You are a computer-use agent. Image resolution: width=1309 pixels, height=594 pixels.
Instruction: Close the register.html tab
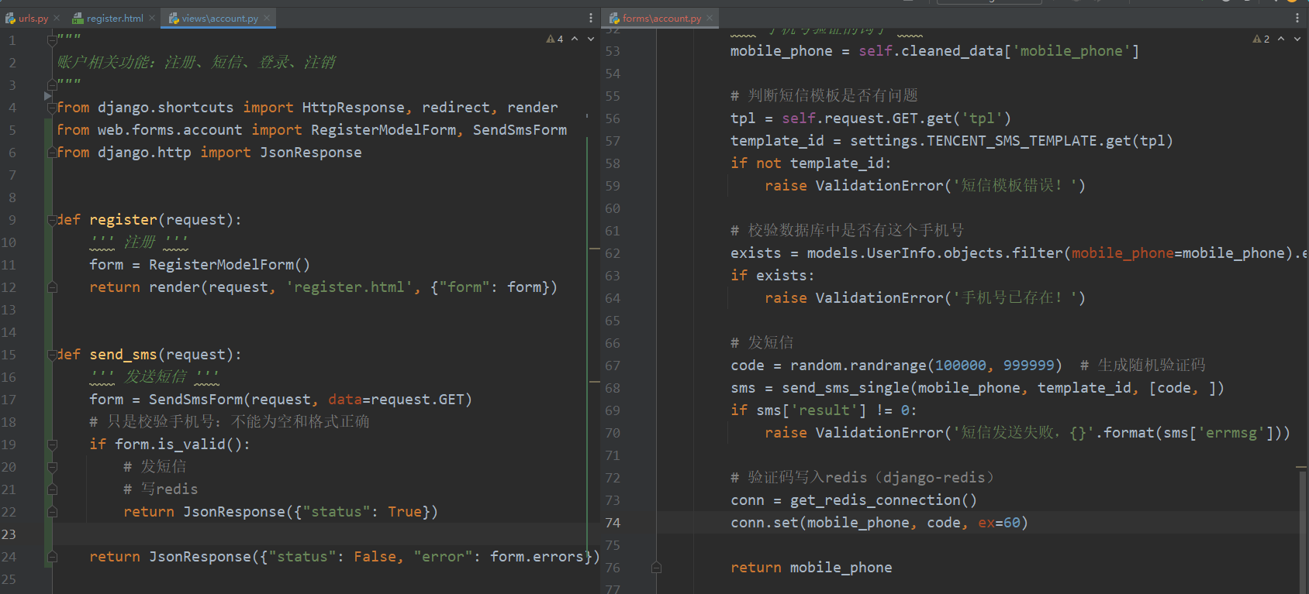152,18
